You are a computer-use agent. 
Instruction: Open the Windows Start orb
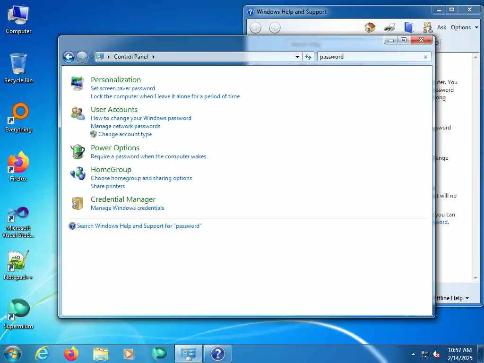(x=13, y=354)
